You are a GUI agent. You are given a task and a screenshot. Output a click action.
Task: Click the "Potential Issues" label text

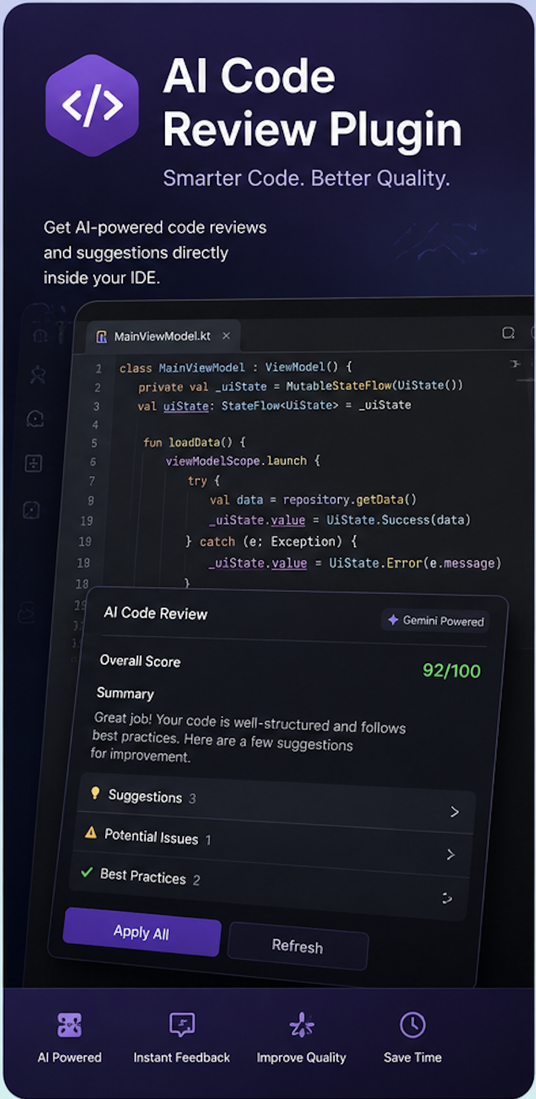[x=151, y=836]
